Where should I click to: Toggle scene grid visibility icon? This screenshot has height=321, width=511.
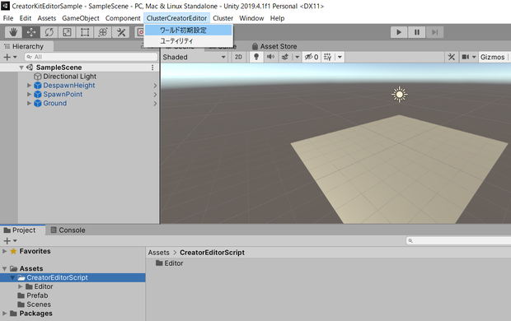(x=327, y=57)
